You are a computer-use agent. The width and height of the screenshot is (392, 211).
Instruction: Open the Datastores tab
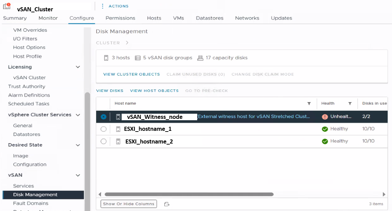point(210,18)
